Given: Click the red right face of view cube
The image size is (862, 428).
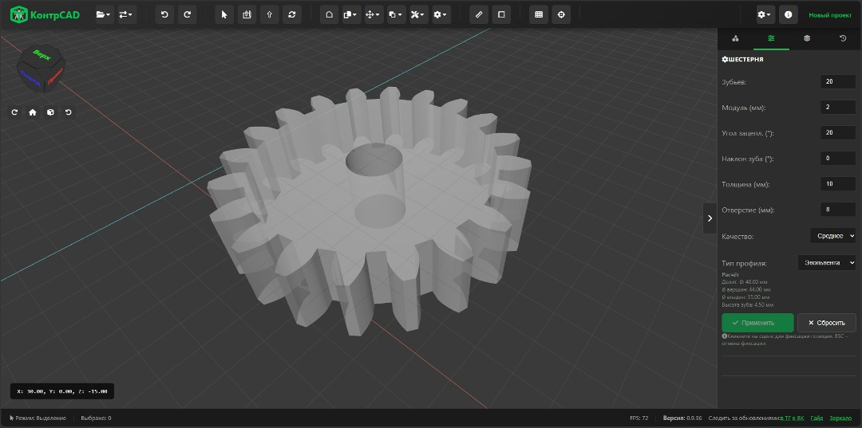Looking at the screenshot, I should pos(53,78).
